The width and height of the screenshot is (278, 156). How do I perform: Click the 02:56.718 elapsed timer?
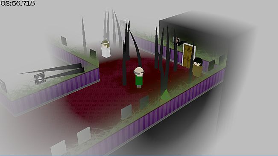click(18, 3)
